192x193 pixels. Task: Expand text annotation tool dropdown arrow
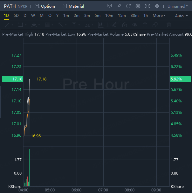tap(93, 25)
